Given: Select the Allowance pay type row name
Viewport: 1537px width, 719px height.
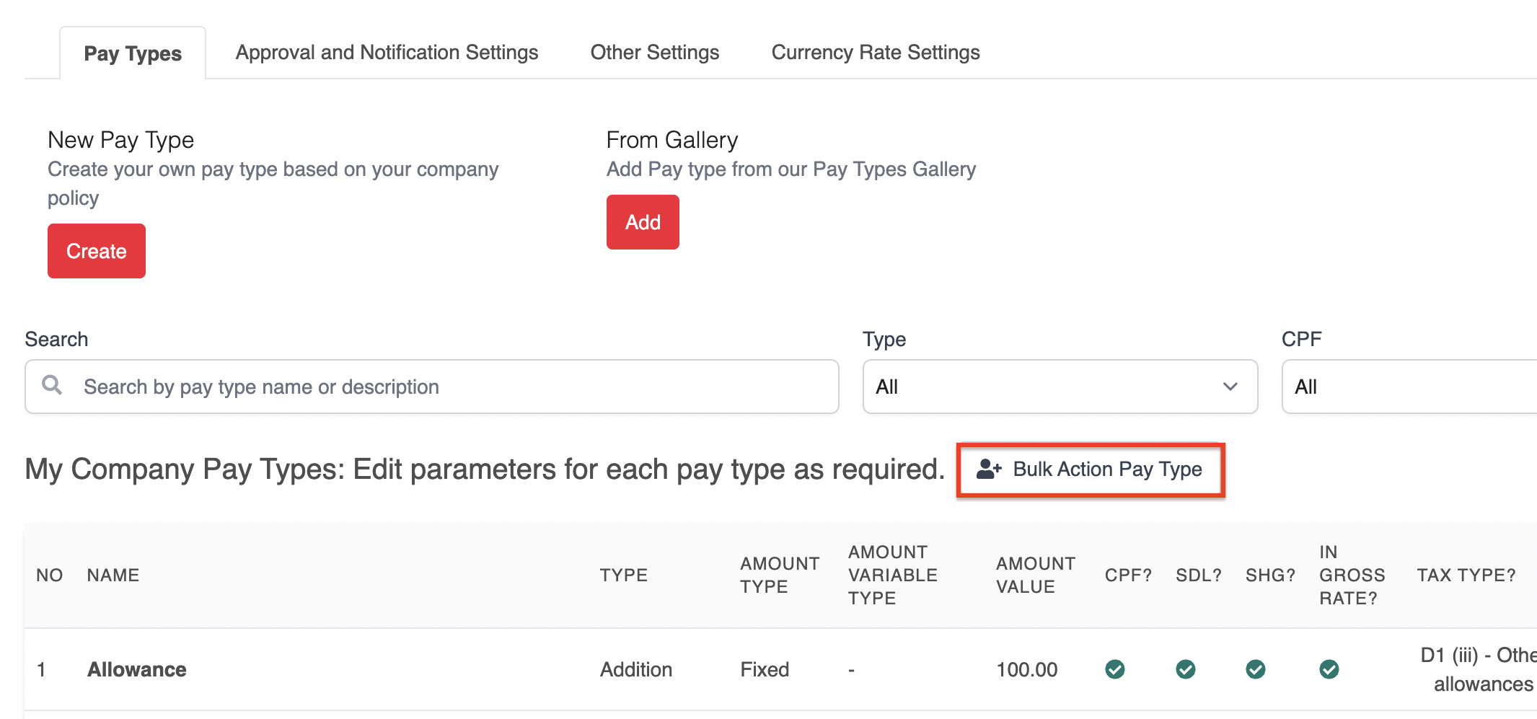Looking at the screenshot, I should [x=137, y=669].
